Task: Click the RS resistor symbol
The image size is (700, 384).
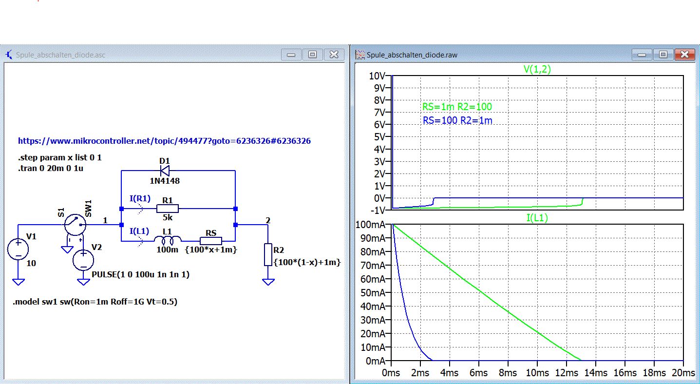Action: click(211, 241)
